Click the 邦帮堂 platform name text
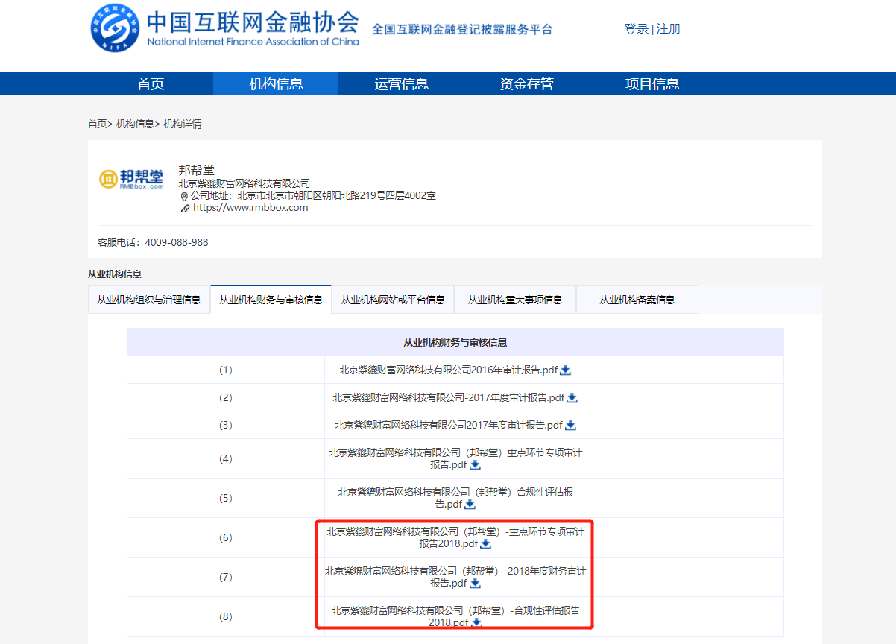 pos(196,170)
